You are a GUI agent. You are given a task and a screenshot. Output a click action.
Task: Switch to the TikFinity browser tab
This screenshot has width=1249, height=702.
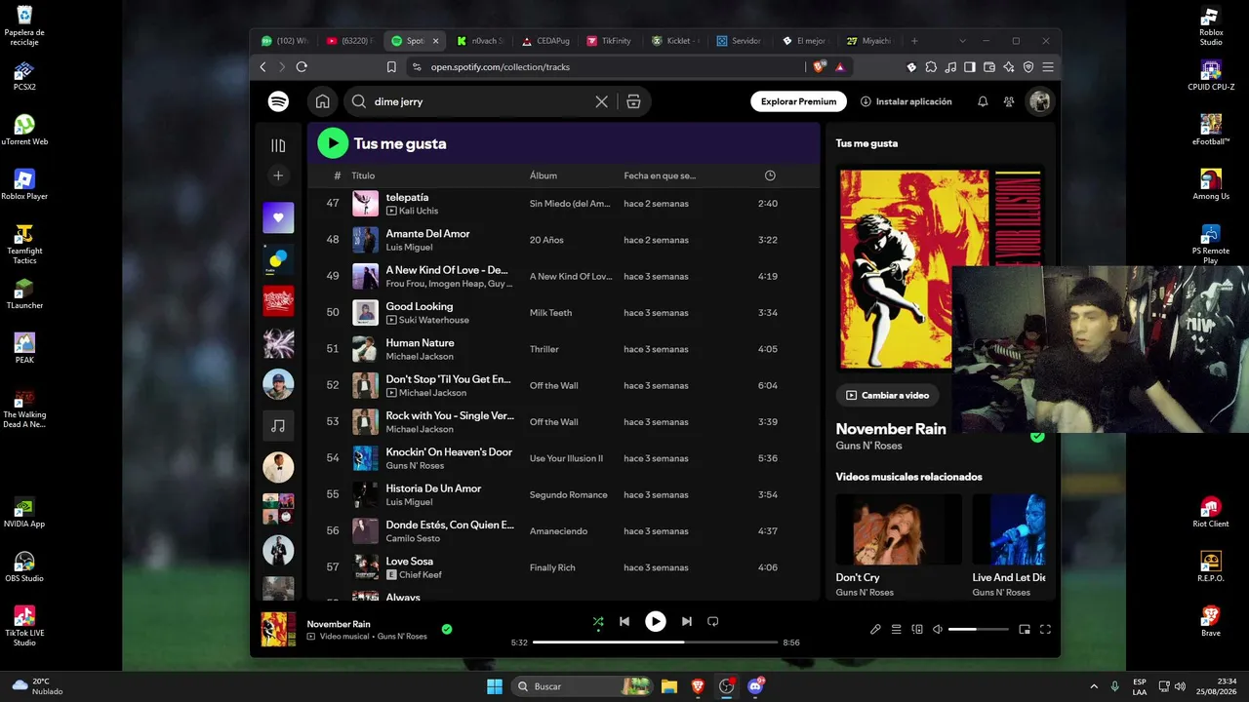tap(610, 41)
